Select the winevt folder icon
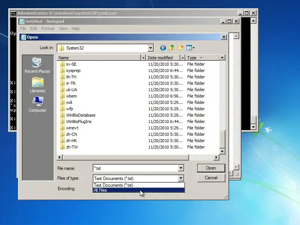The image size is (300, 225). tap(62, 128)
